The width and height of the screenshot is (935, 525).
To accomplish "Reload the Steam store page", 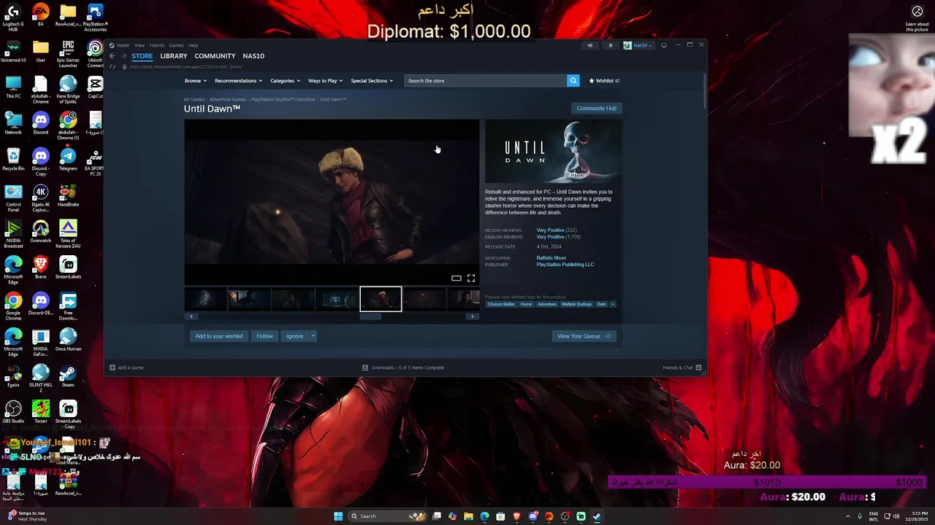I will coord(112,66).
